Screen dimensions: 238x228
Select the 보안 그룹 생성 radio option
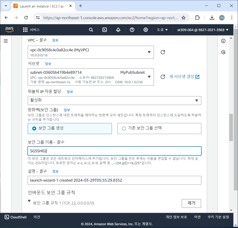(x=70, y=129)
